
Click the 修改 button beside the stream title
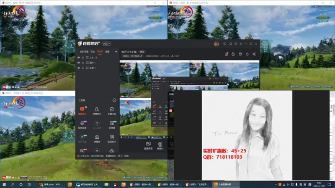(x=142, y=52)
